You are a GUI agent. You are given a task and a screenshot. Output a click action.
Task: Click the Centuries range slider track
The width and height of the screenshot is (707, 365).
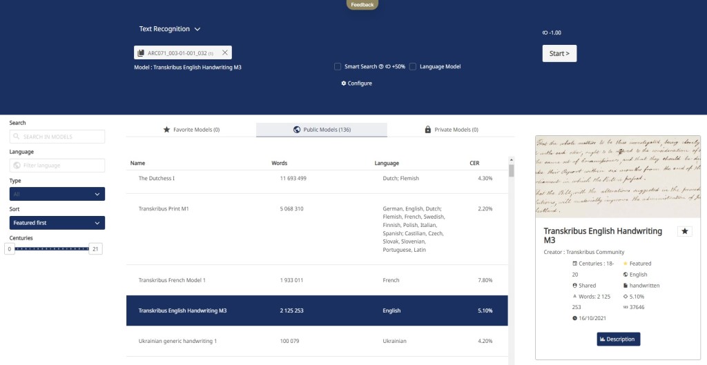coord(52,248)
